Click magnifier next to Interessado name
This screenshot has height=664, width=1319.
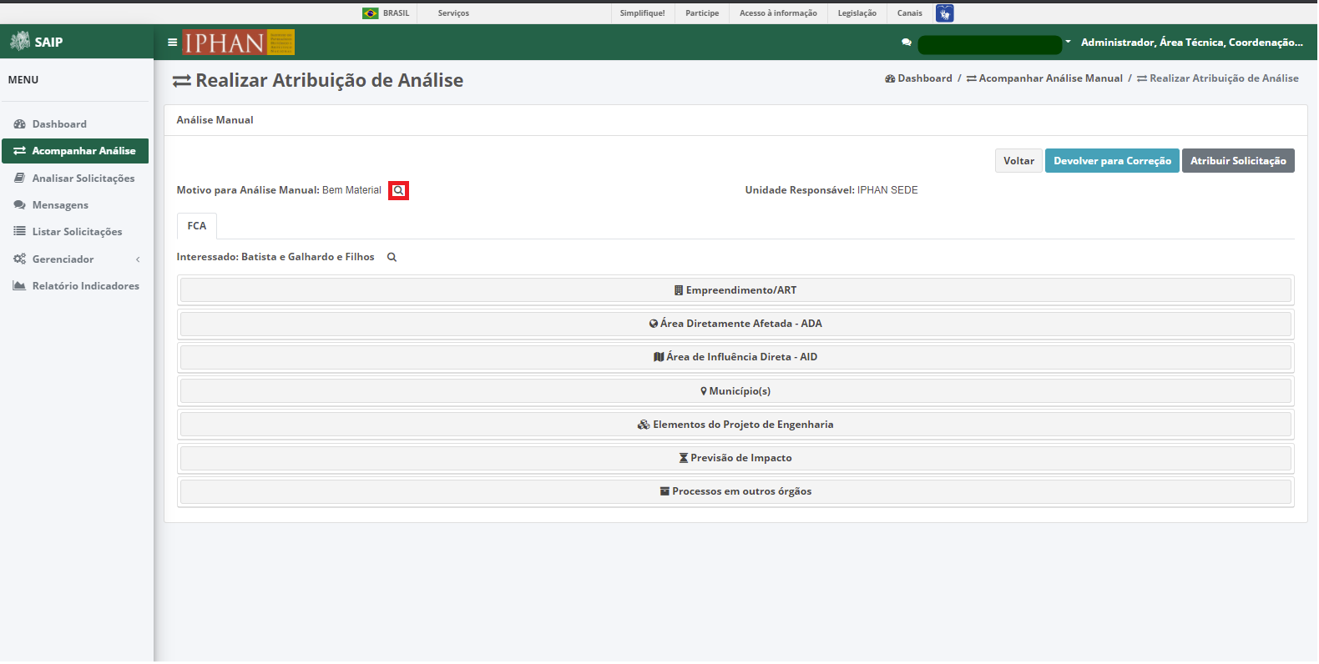tap(392, 258)
